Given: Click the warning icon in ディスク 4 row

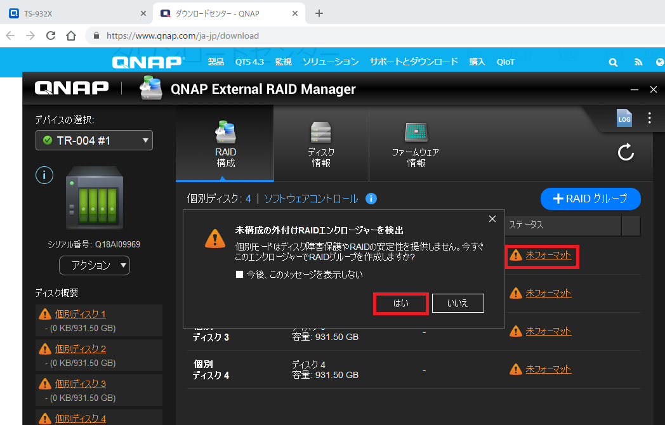Looking at the screenshot, I should tap(516, 369).
